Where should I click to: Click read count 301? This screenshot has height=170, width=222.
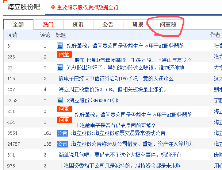(x=11, y=155)
